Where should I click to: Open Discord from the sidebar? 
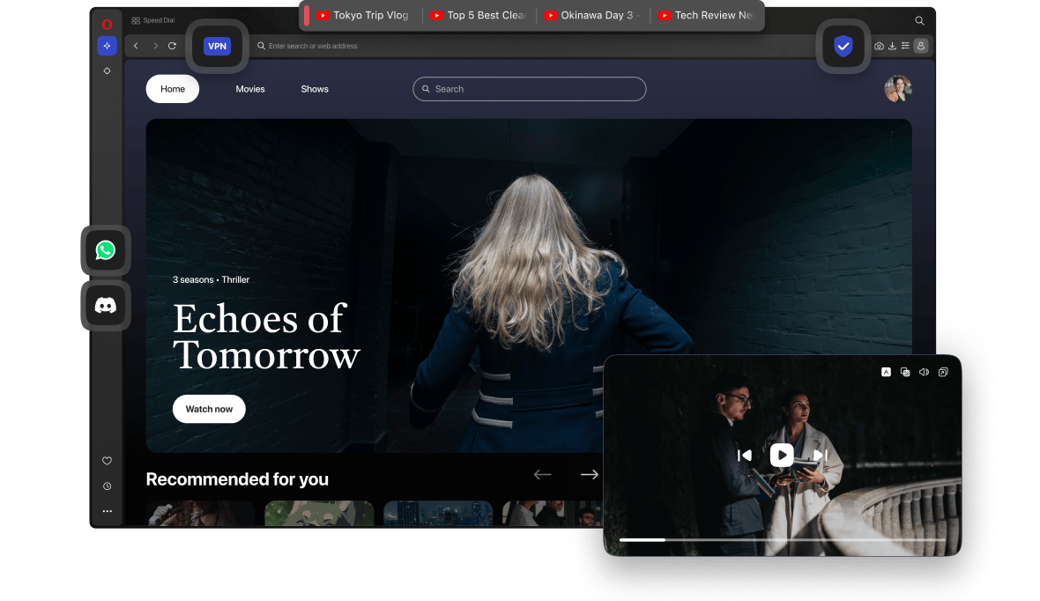(106, 306)
